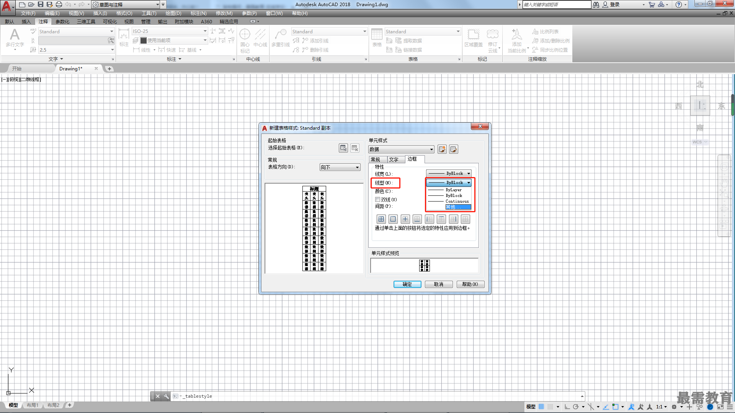Enable the double line 双线 checkbox
Screen dimensions: 735x413
click(x=377, y=200)
